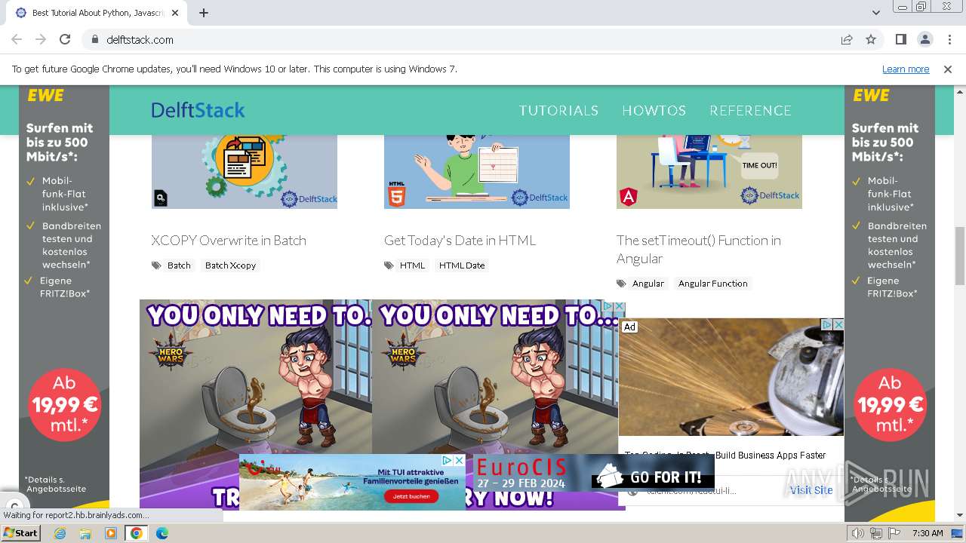Expand the tab search dropdown arrow

coord(875,13)
